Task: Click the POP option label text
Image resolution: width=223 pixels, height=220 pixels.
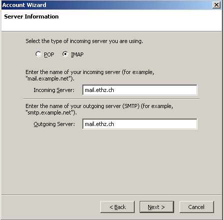Action: coord(49,54)
